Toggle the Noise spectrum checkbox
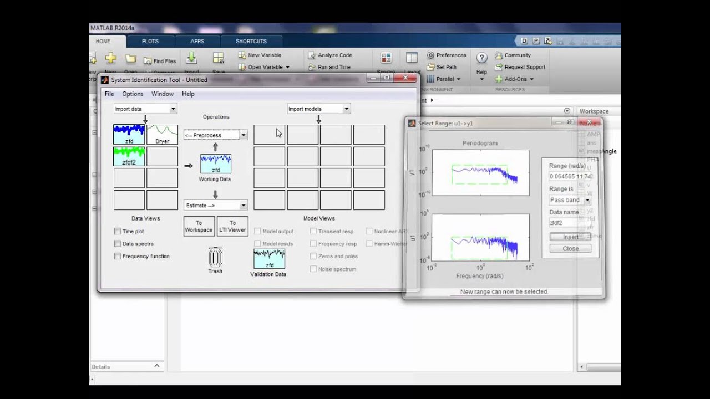This screenshot has height=399, width=710. 313,269
